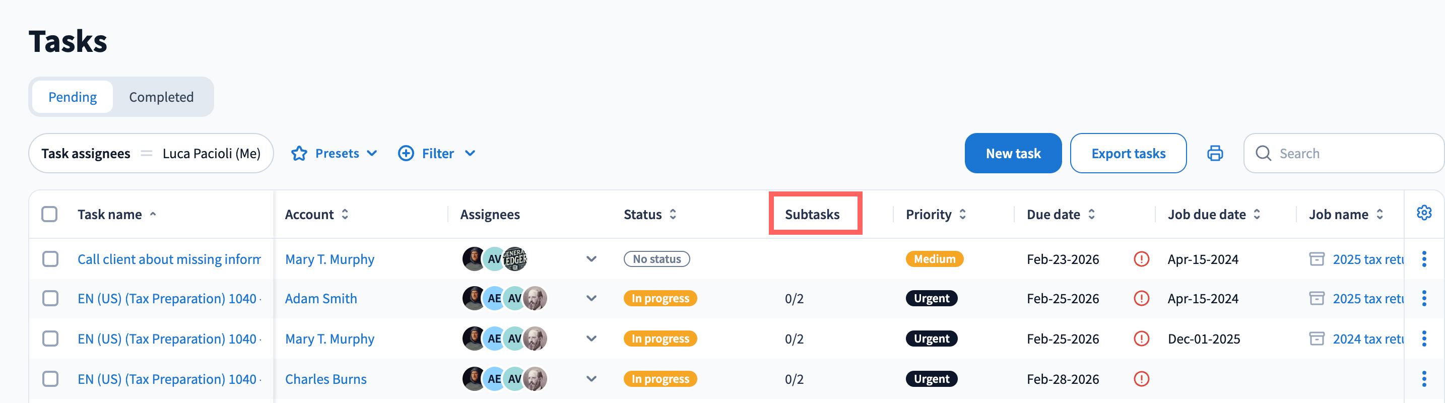The height and width of the screenshot is (403, 1445).
Task: Expand the Presets dropdown chevron
Action: 372,153
